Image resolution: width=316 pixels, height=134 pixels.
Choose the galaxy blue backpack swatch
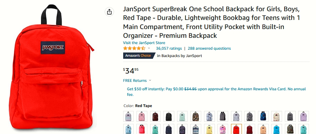pos(263,116)
